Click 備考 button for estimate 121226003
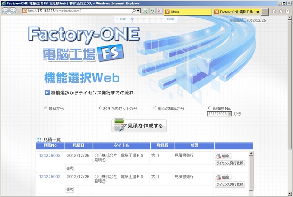 (x=70, y=168)
